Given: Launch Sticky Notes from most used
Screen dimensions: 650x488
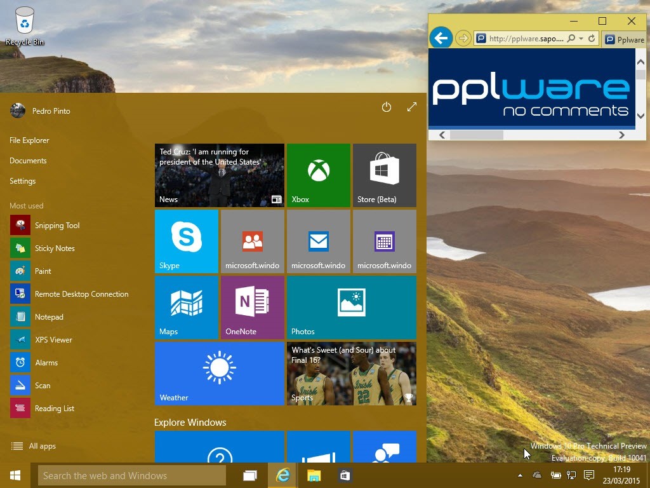Looking at the screenshot, I should pos(43,248).
